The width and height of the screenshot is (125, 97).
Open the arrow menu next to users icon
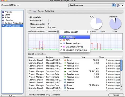pyautogui.click(x=122, y=5)
